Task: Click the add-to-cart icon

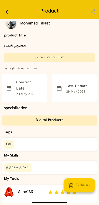Action: [x=70, y=185]
